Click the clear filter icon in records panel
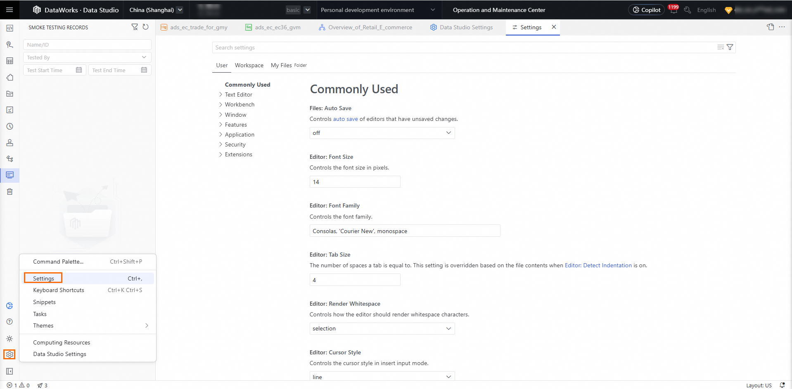This screenshot has height=389, width=792. (x=135, y=27)
